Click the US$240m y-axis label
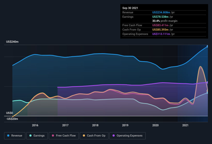212x144 pixels. (x=12, y=42)
